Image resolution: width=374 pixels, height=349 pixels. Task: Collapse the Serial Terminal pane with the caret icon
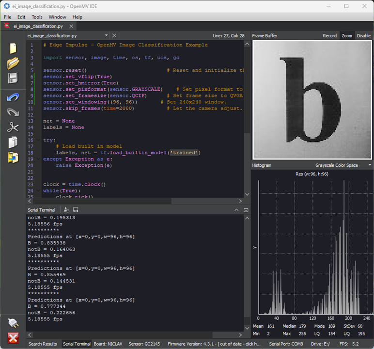[236, 210]
